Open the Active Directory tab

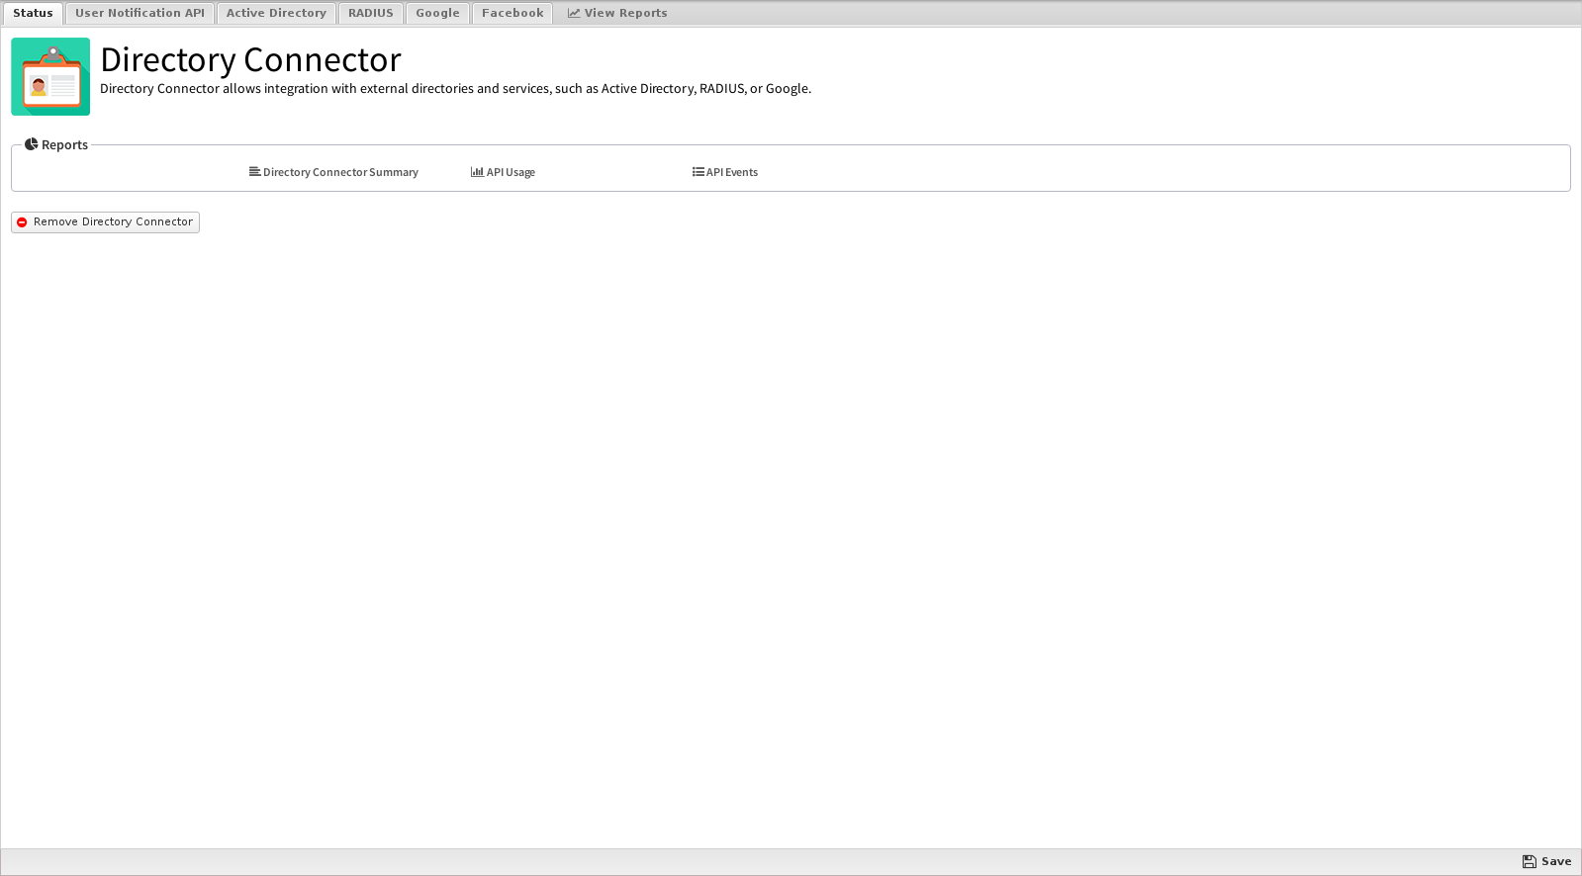[276, 13]
